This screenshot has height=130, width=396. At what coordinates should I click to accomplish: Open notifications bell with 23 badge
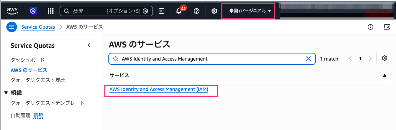179,11
